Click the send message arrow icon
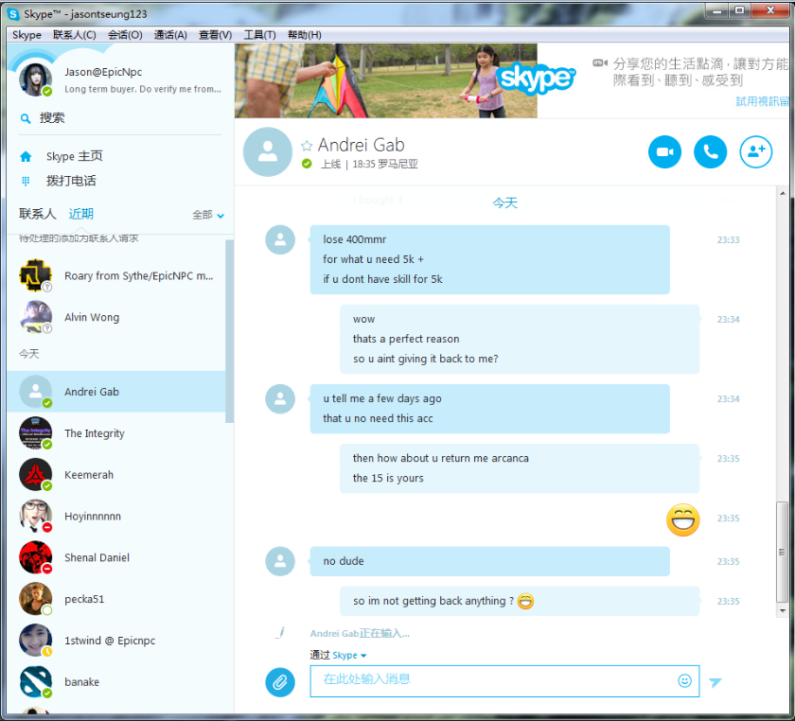The image size is (795, 721). tap(715, 682)
